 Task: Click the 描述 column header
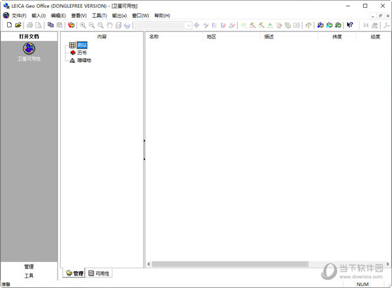tap(289, 37)
